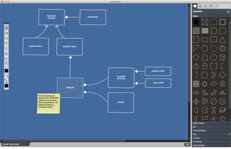The height and width of the screenshot is (149, 231).
Task: Select the magnifier zoom tool
Action: coord(6,32)
